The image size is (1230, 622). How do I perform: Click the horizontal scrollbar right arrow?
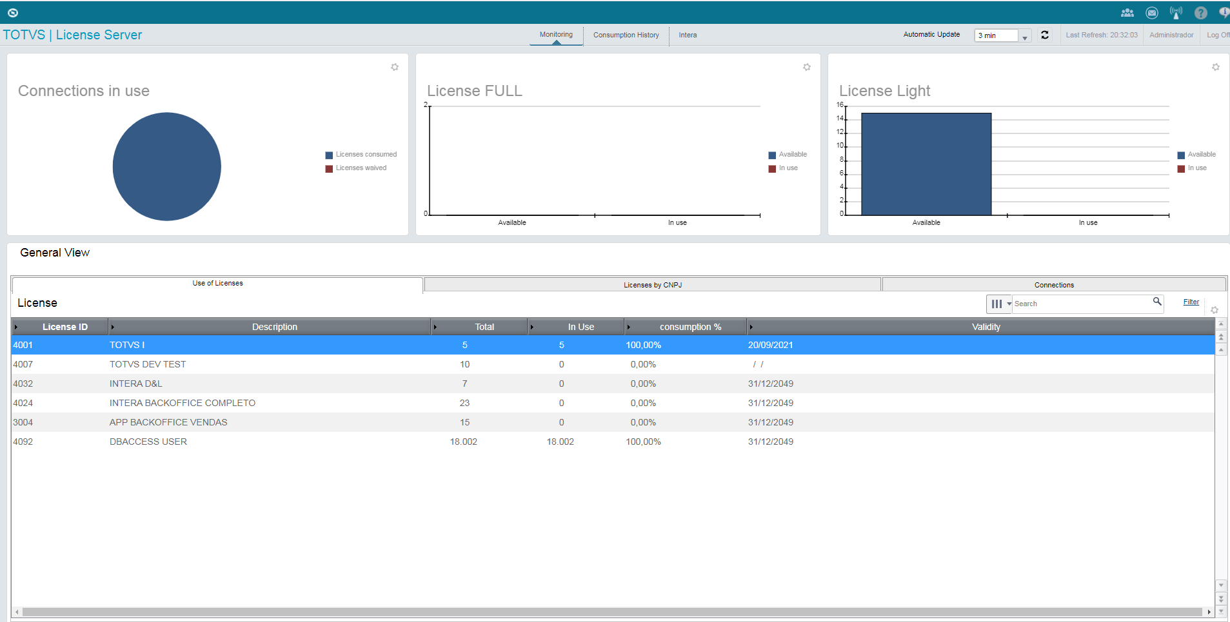(x=1209, y=612)
